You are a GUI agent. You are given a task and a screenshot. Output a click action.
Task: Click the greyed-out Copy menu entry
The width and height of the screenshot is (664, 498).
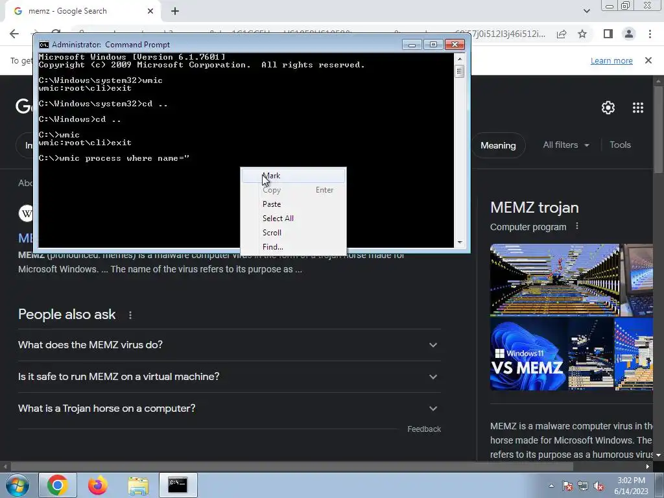pyautogui.click(x=293, y=190)
